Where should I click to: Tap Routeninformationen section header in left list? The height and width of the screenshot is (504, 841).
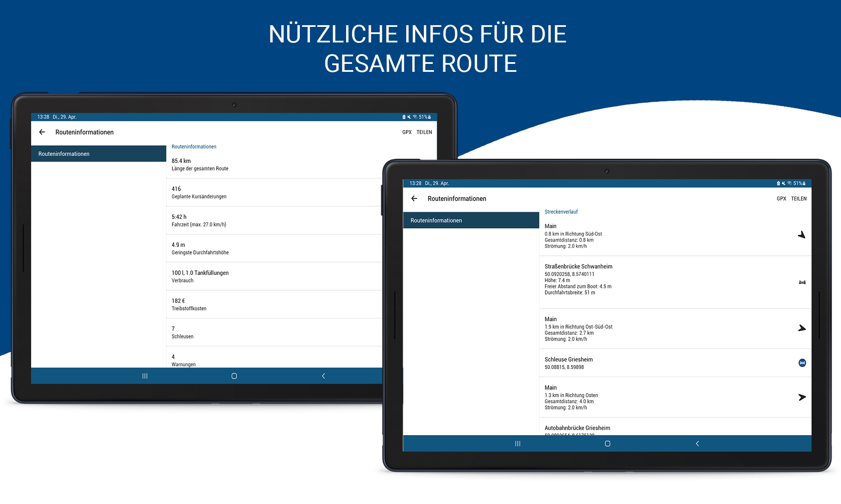coord(194,147)
